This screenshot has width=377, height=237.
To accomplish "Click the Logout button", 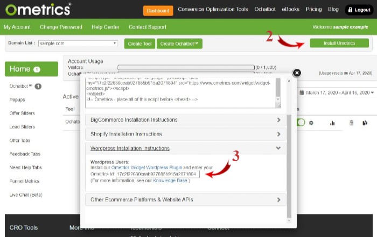I will click(x=359, y=10).
